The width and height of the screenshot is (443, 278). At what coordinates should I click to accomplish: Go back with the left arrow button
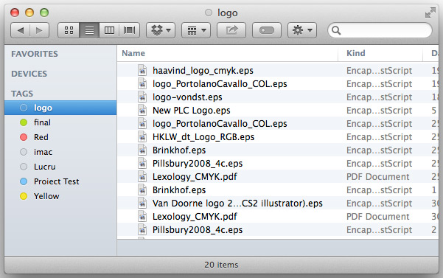21,30
